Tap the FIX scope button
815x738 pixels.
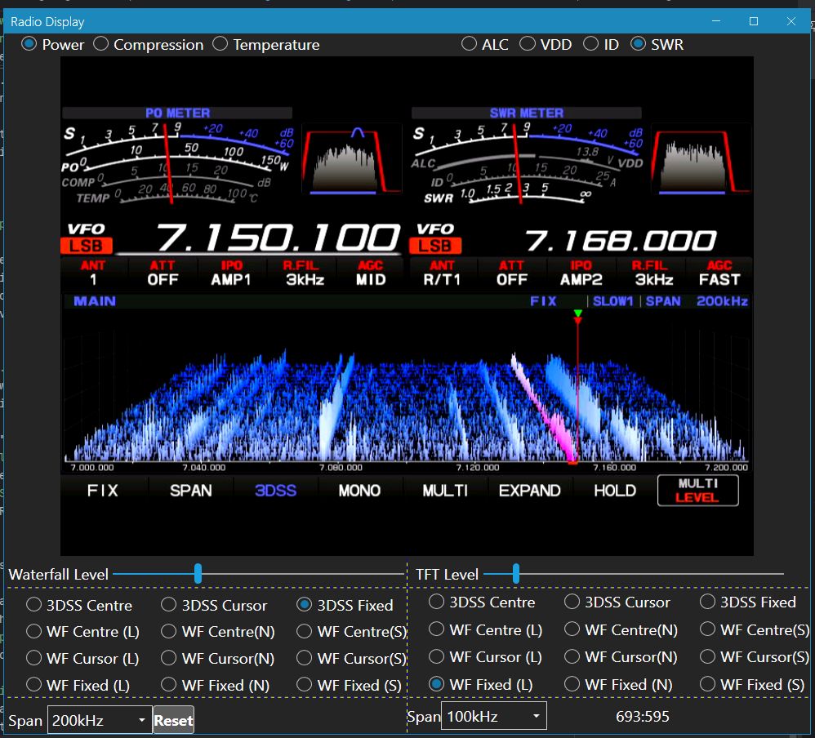pyautogui.click(x=103, y=491)
